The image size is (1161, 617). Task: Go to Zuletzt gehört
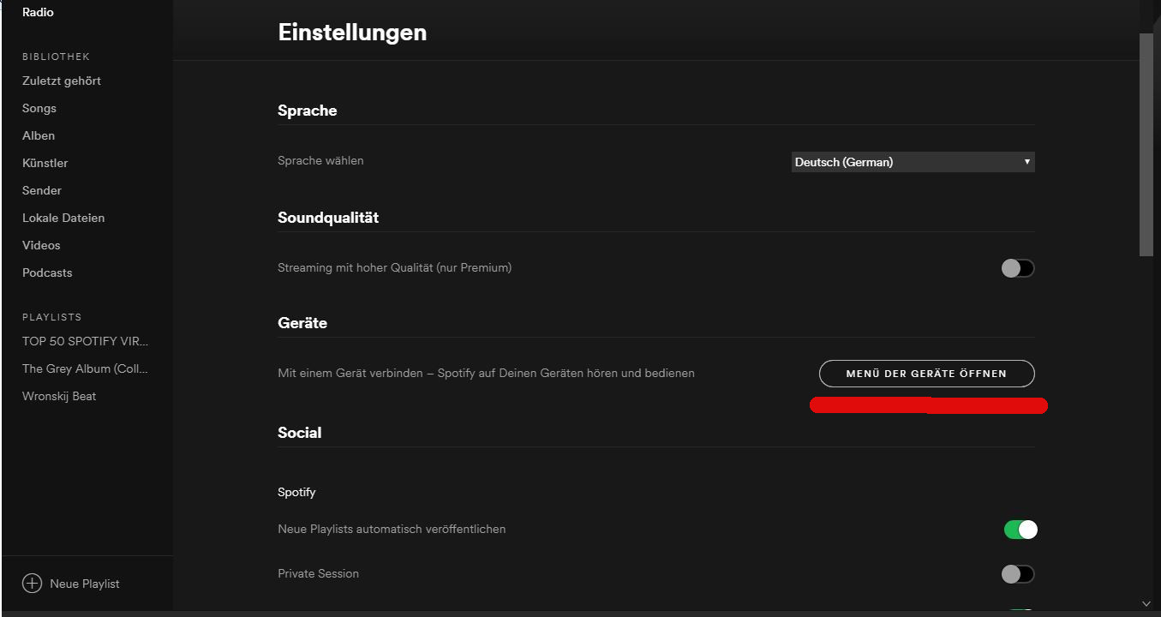click(62, 81)
